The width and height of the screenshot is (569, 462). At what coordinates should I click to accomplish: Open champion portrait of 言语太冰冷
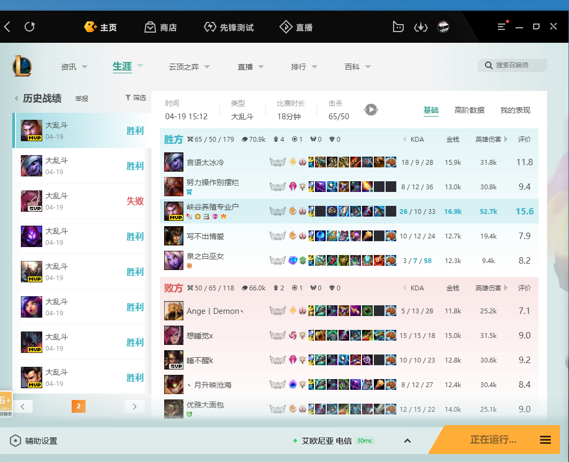tap(173, 162)
